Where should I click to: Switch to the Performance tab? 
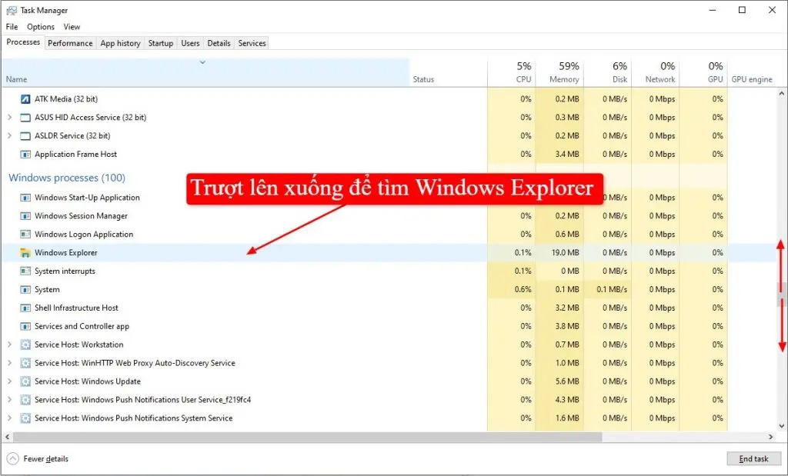(x=70, y=43)
